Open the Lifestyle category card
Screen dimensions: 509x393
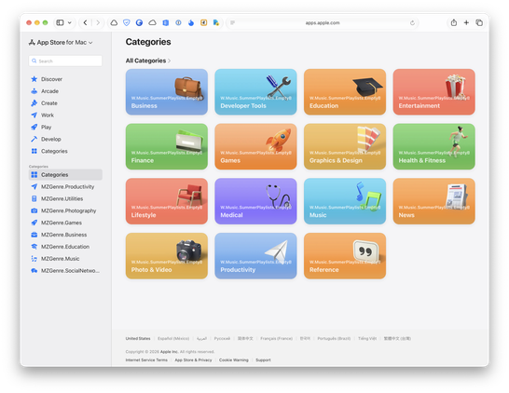pos(167,201)
